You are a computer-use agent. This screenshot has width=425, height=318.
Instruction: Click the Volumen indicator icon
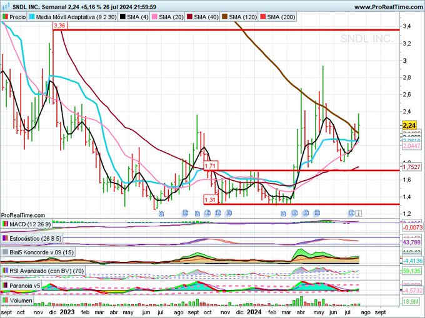click(x=5, y=301)
